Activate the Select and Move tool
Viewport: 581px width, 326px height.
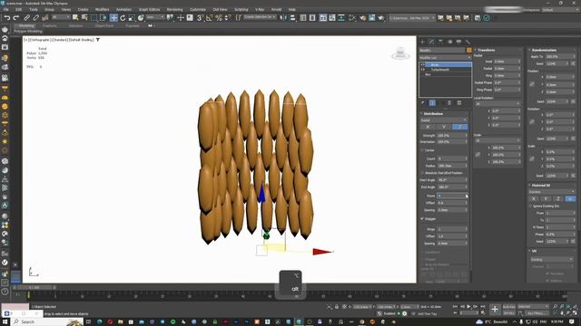click(x=113, y=18)
